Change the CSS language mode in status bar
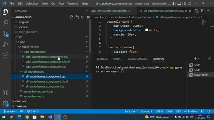The width and height of the screenshot is (214, 120). click(x=178, y=111)
